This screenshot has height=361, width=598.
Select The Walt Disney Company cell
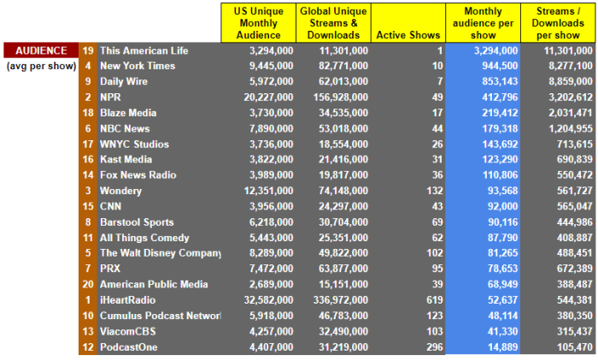coord(161,253)
